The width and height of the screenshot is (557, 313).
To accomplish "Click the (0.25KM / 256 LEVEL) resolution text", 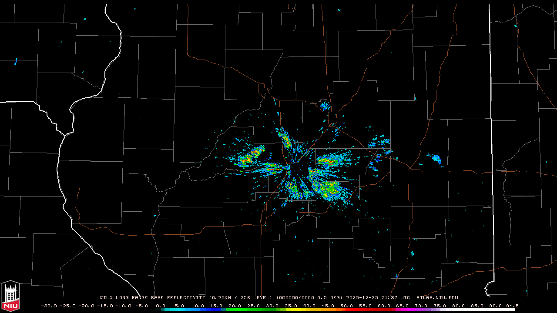I will point(241,298).
